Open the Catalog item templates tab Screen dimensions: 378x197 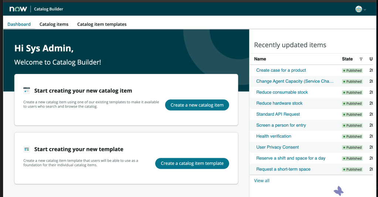click(102, 24)
